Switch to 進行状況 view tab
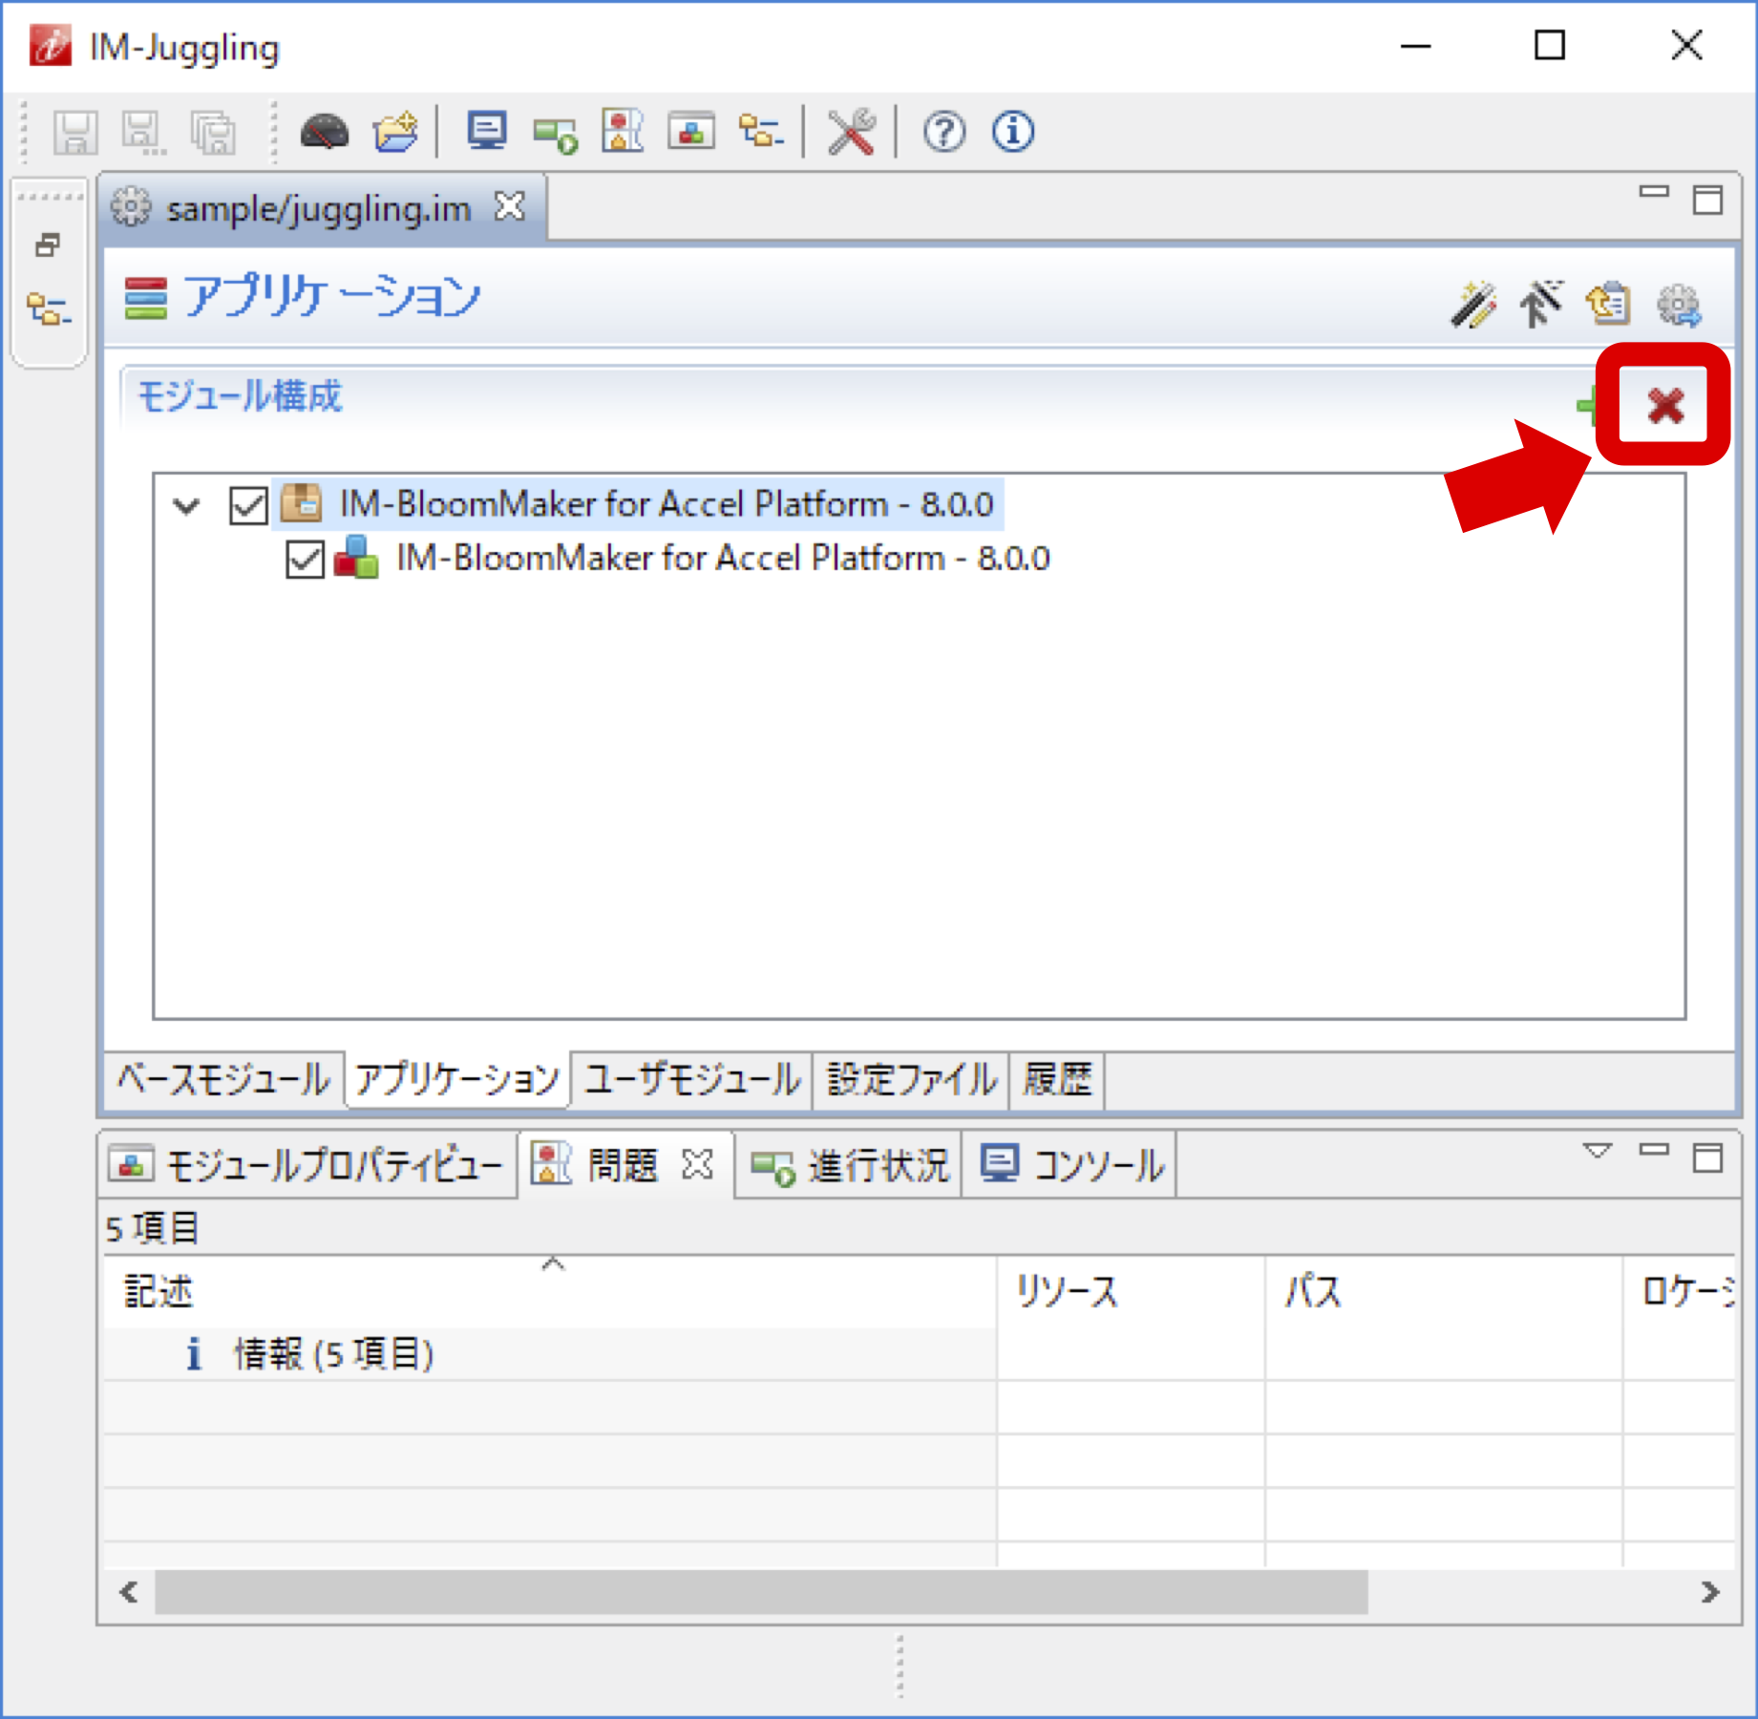This screenshot has height=1719, width=1758. coord(849,1165)
